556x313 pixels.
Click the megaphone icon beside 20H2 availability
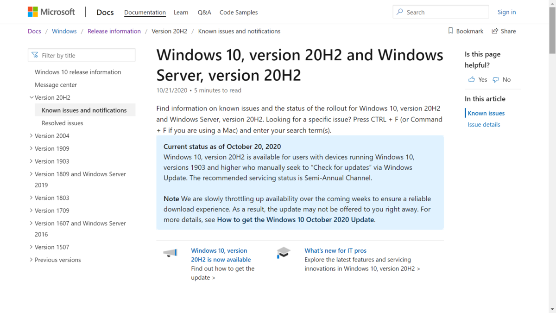point(170,253)
